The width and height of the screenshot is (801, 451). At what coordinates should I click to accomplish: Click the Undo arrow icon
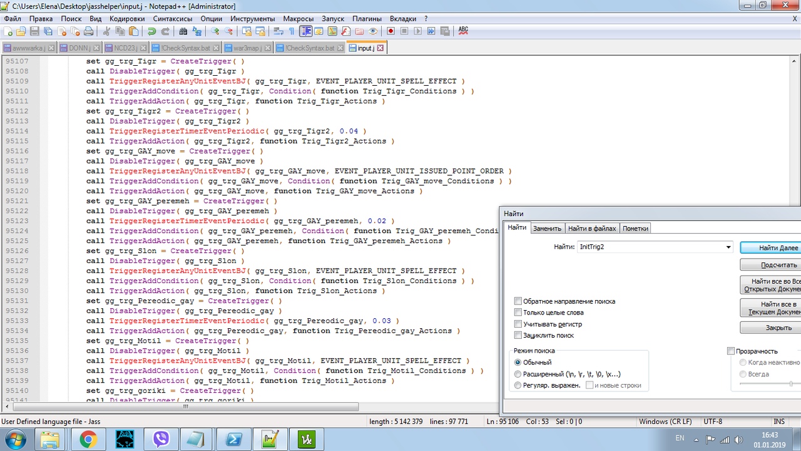(x=151, y=31)
